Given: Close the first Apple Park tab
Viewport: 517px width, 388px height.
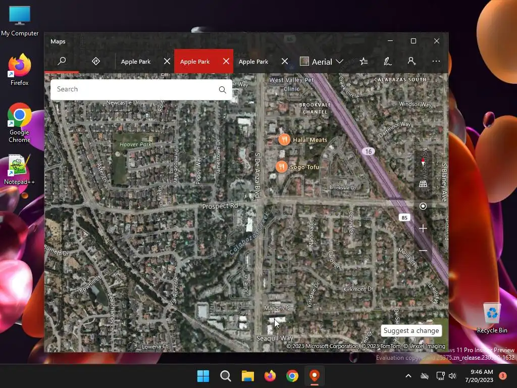Looking at the screenshot, I should point(167,61).
